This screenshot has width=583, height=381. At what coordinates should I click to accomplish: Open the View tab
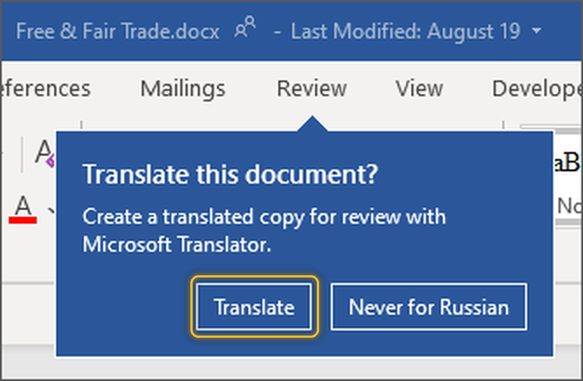[419, 89]
